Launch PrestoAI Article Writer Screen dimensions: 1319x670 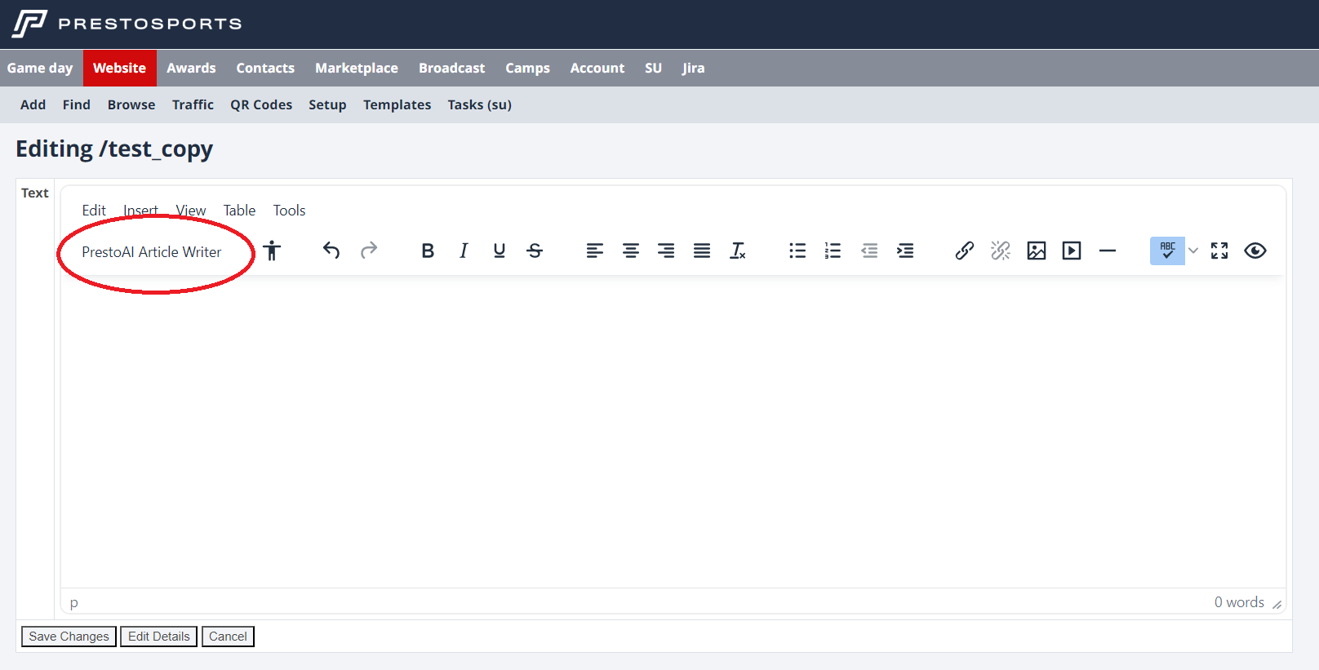pos(151,252)
